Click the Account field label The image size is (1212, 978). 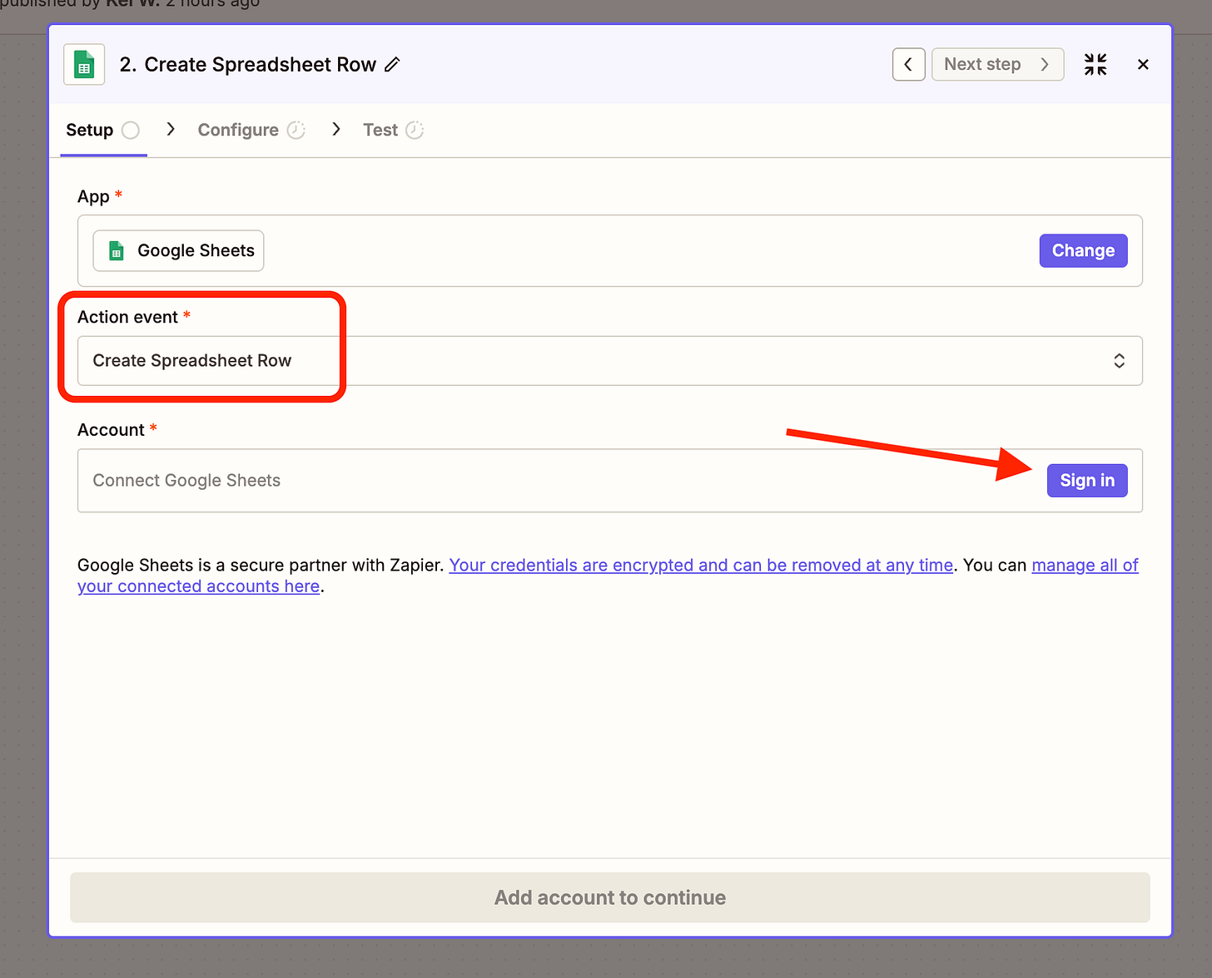coord(111,430)
